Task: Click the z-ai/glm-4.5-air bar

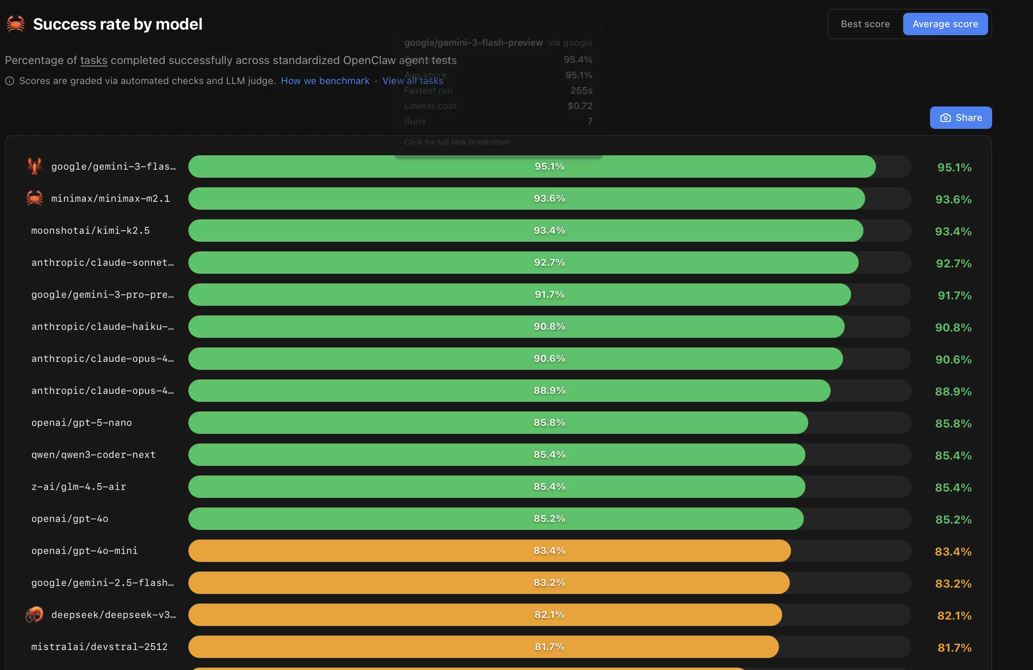Action: point(496,487)
